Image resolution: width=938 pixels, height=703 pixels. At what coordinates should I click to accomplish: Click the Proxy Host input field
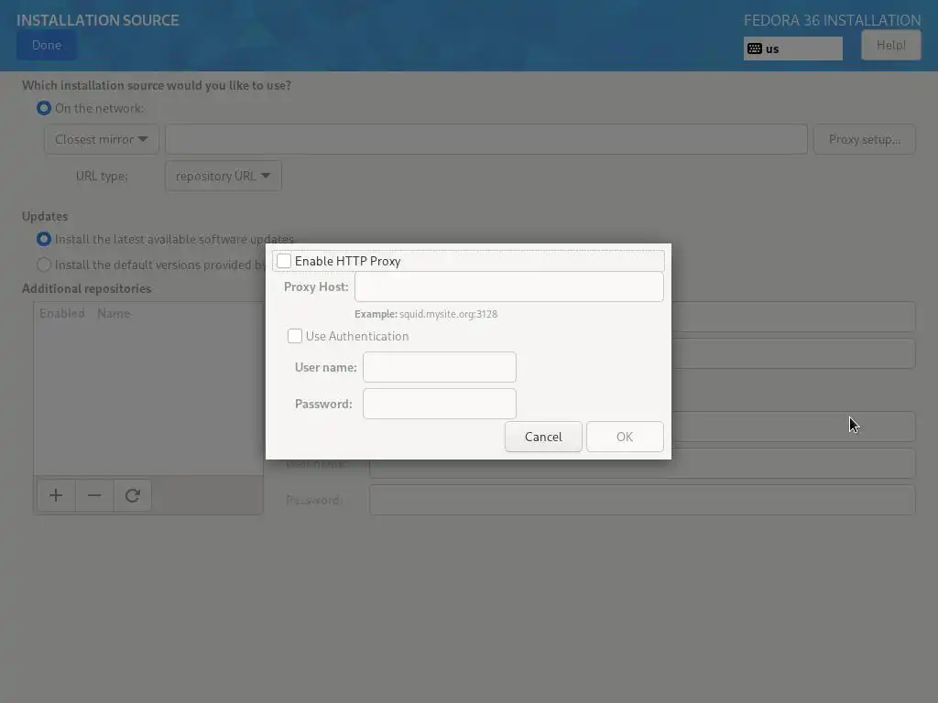509,287
